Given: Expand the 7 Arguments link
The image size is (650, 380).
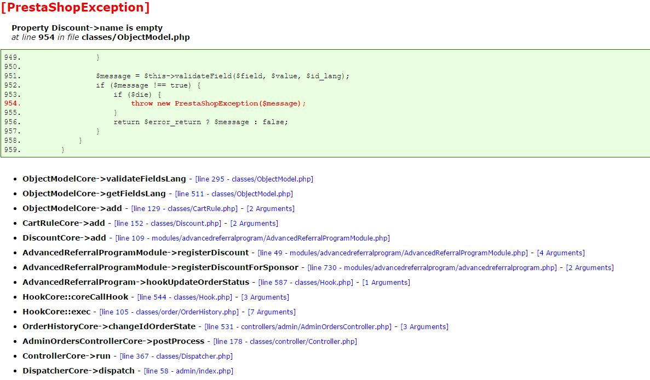Looking at the screenshot, I should point(272,312).
